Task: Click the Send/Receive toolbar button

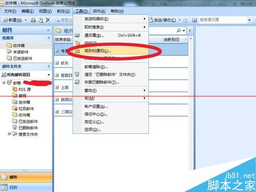Action: (162, 20)
